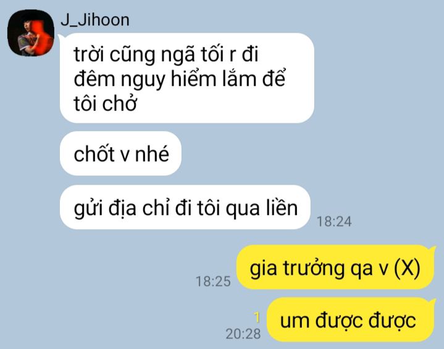Click the 18:25 timestamp
Screen dimensions: 444x349
pos(213,281)
